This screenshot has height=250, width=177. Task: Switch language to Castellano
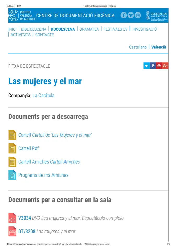pyautogui.click(x=138, y=47)
